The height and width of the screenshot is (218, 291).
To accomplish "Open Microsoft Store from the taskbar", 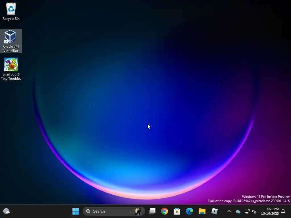I will pyautogui.click(x=177, y=211).
